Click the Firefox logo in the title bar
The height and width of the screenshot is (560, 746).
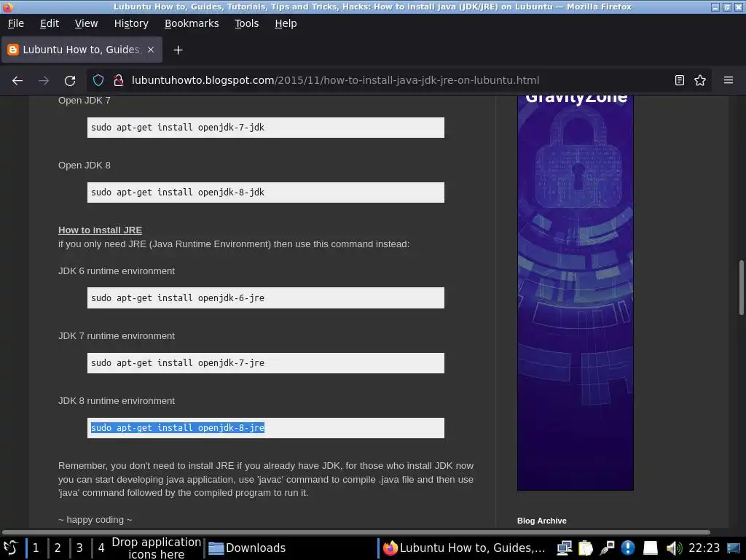coord(7,7)
